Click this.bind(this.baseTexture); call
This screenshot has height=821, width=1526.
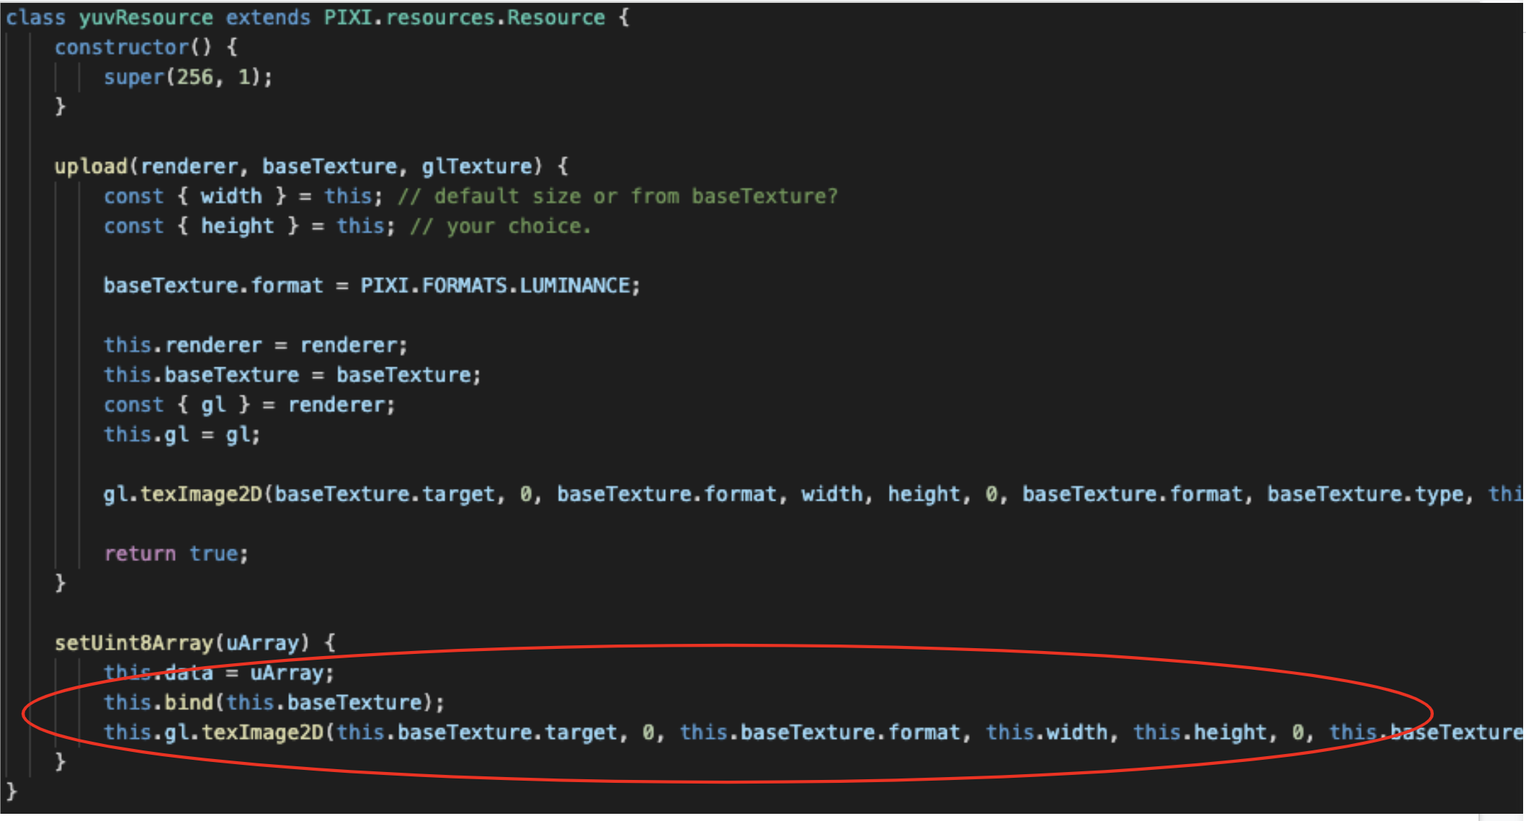coord(274,703)
